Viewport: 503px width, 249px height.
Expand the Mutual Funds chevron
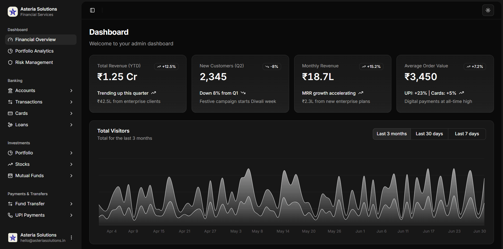[71, 176]
